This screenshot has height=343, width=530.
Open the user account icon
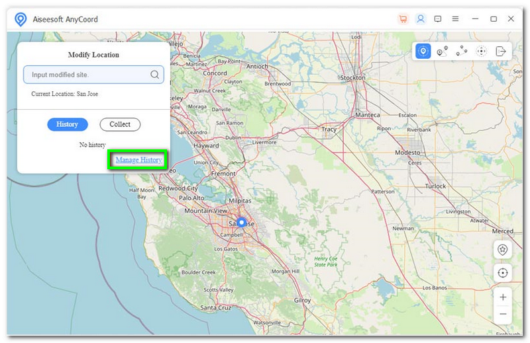coord(421,19)
